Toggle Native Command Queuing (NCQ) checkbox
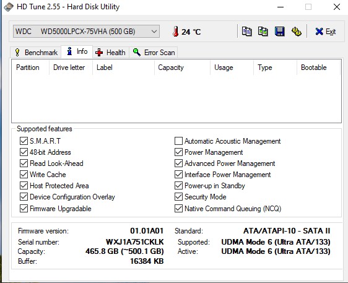348x283 pixels. pyautogui.click(x=178, y=209)
